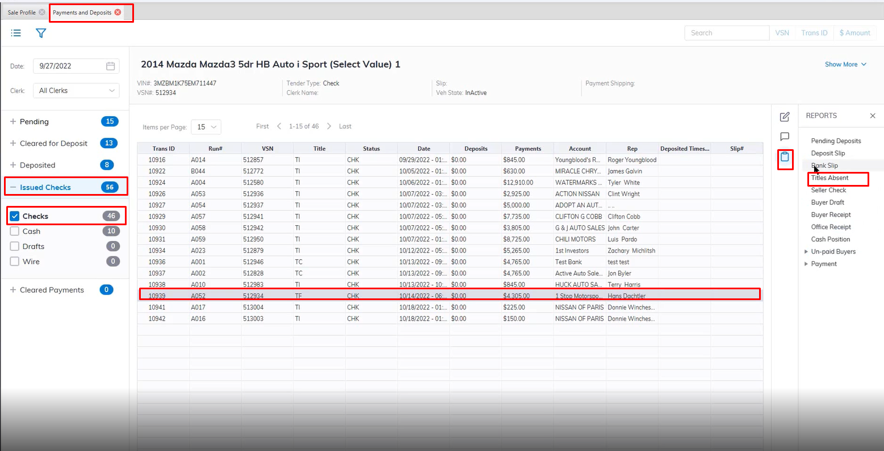884x451 pixels.
Task: Click the list menu icon
Action: tap(16, 33)
